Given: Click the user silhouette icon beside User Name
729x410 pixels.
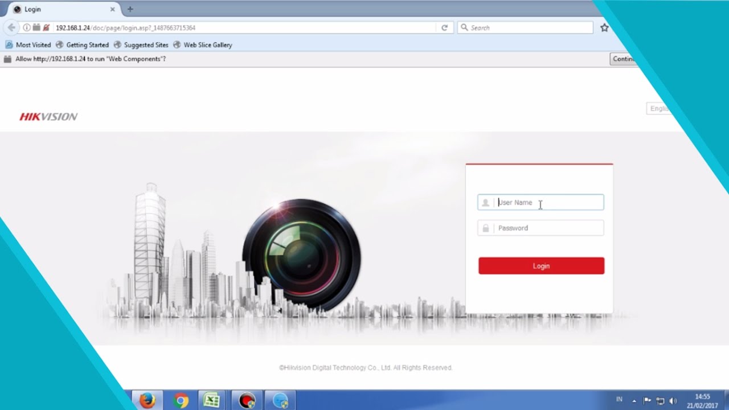Looking at the screenshot, I should (x=485, y=202).
